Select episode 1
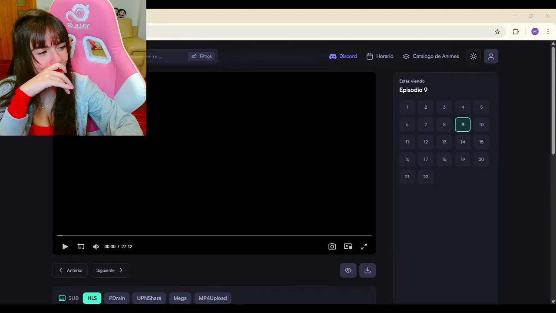Viewport: 556px width, 313px height. point(407,107)
